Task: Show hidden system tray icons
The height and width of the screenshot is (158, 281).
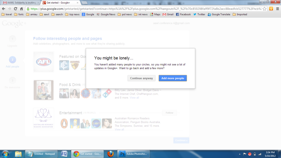Action: click(x=240, y=154)
